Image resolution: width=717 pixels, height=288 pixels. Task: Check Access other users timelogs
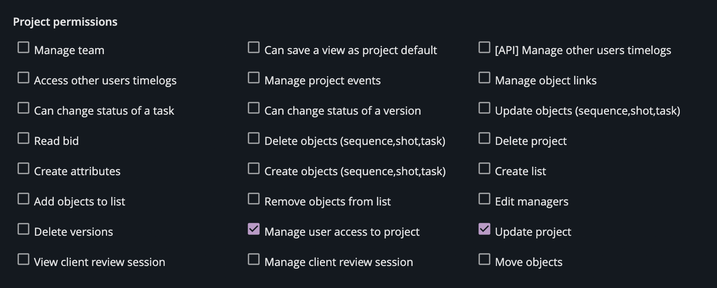coord(23,78)
